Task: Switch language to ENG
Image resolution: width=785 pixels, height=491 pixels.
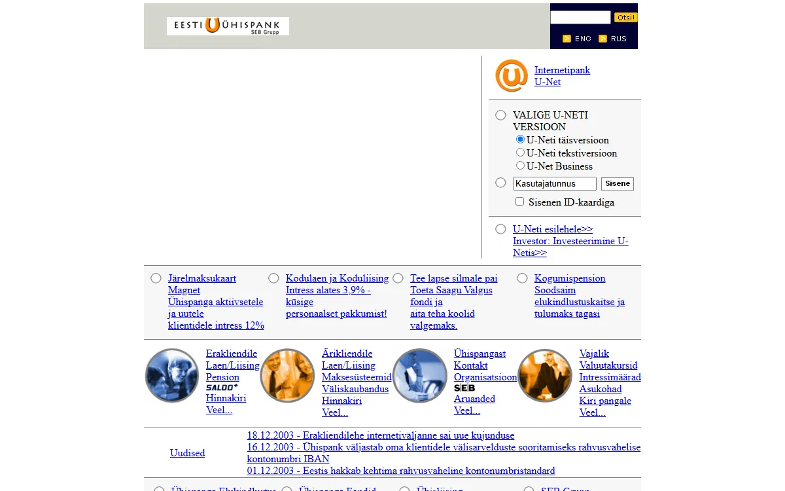Action: tap(583, 39)
